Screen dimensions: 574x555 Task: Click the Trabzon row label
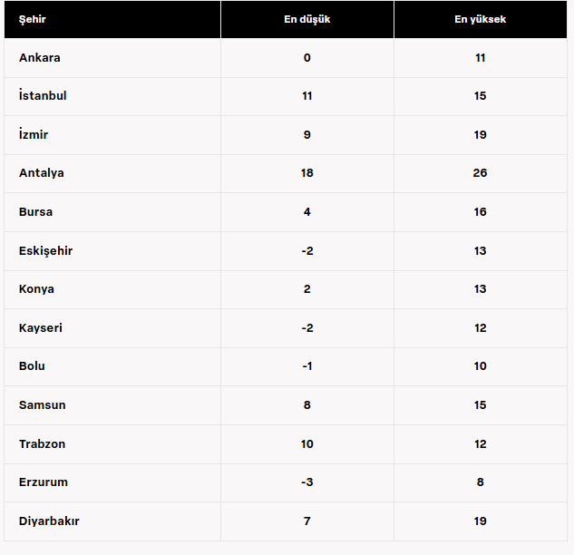click(43, 444)
